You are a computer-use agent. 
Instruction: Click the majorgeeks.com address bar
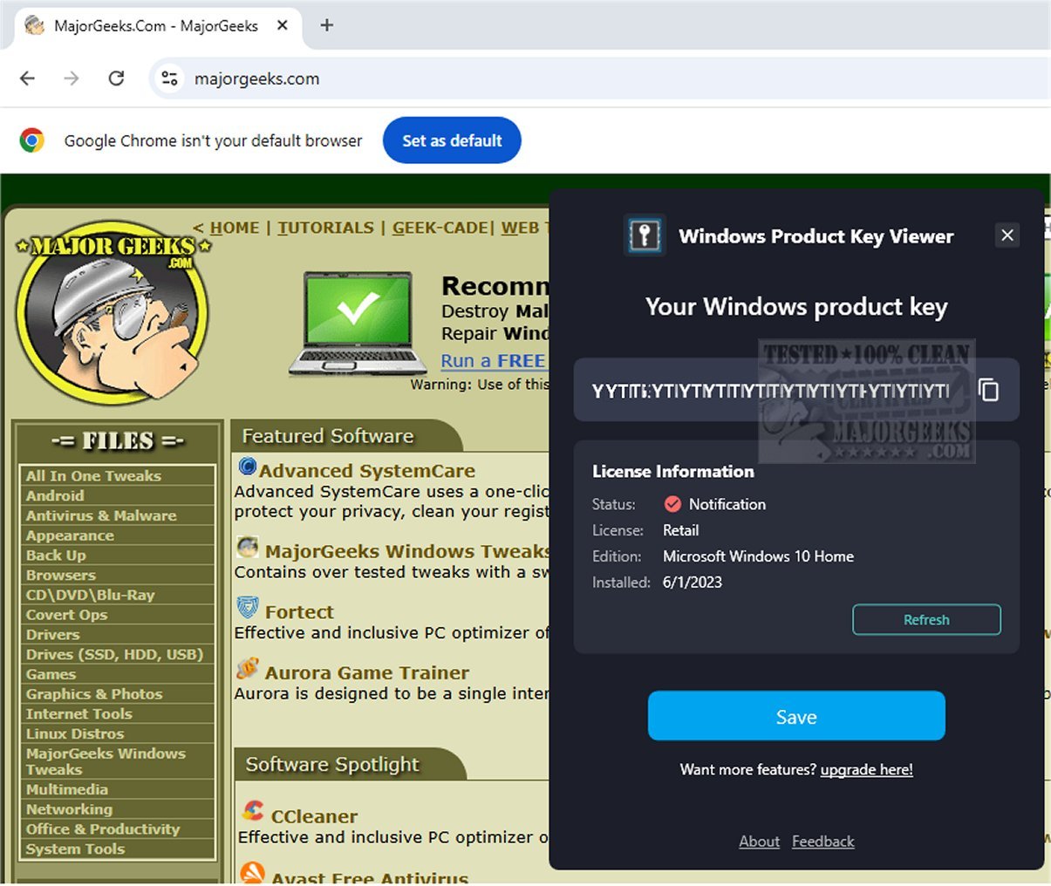point(602,78)
